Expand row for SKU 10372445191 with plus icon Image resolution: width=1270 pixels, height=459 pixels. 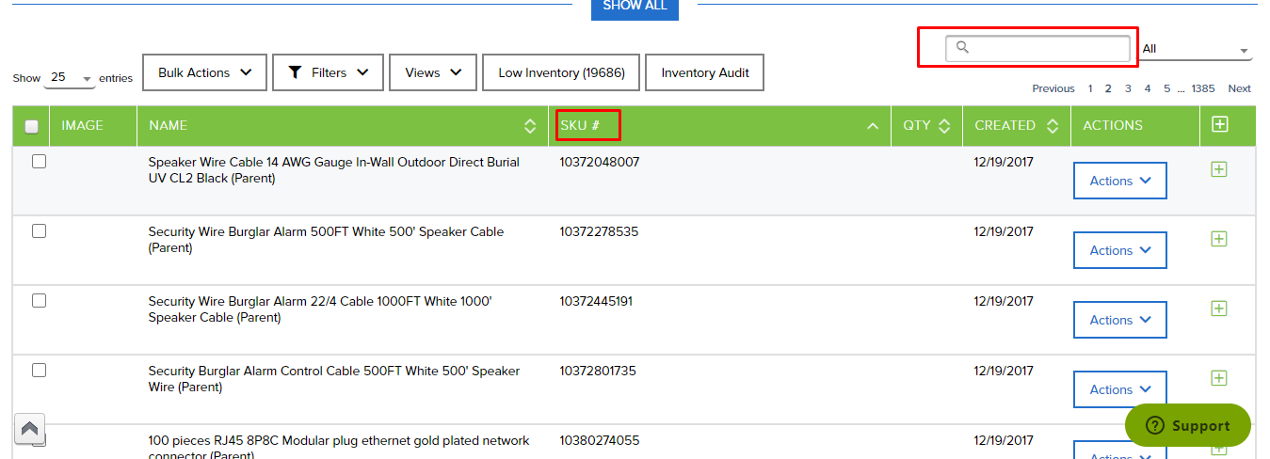click(1218, 309)
